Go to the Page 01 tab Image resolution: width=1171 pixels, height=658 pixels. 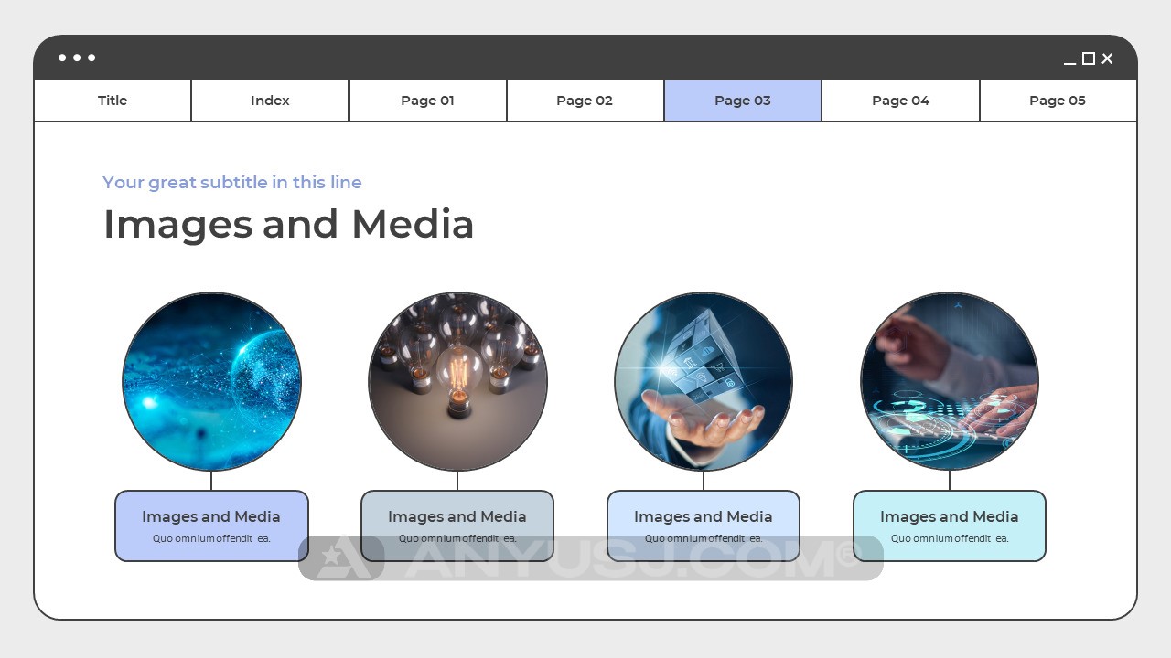coord(427,101)
